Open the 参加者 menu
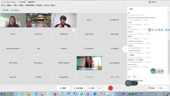This screenshot has height=96, width=170. coord(39,5)
